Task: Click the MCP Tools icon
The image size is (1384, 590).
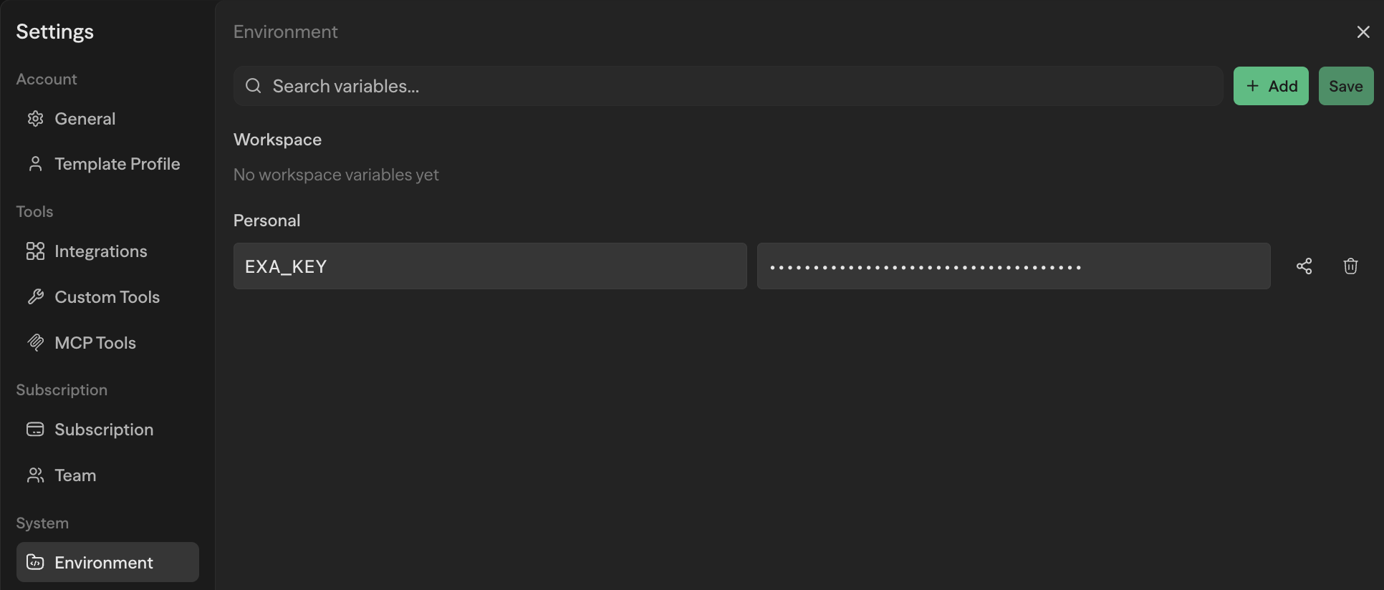Action: click(x=35, y=343)
